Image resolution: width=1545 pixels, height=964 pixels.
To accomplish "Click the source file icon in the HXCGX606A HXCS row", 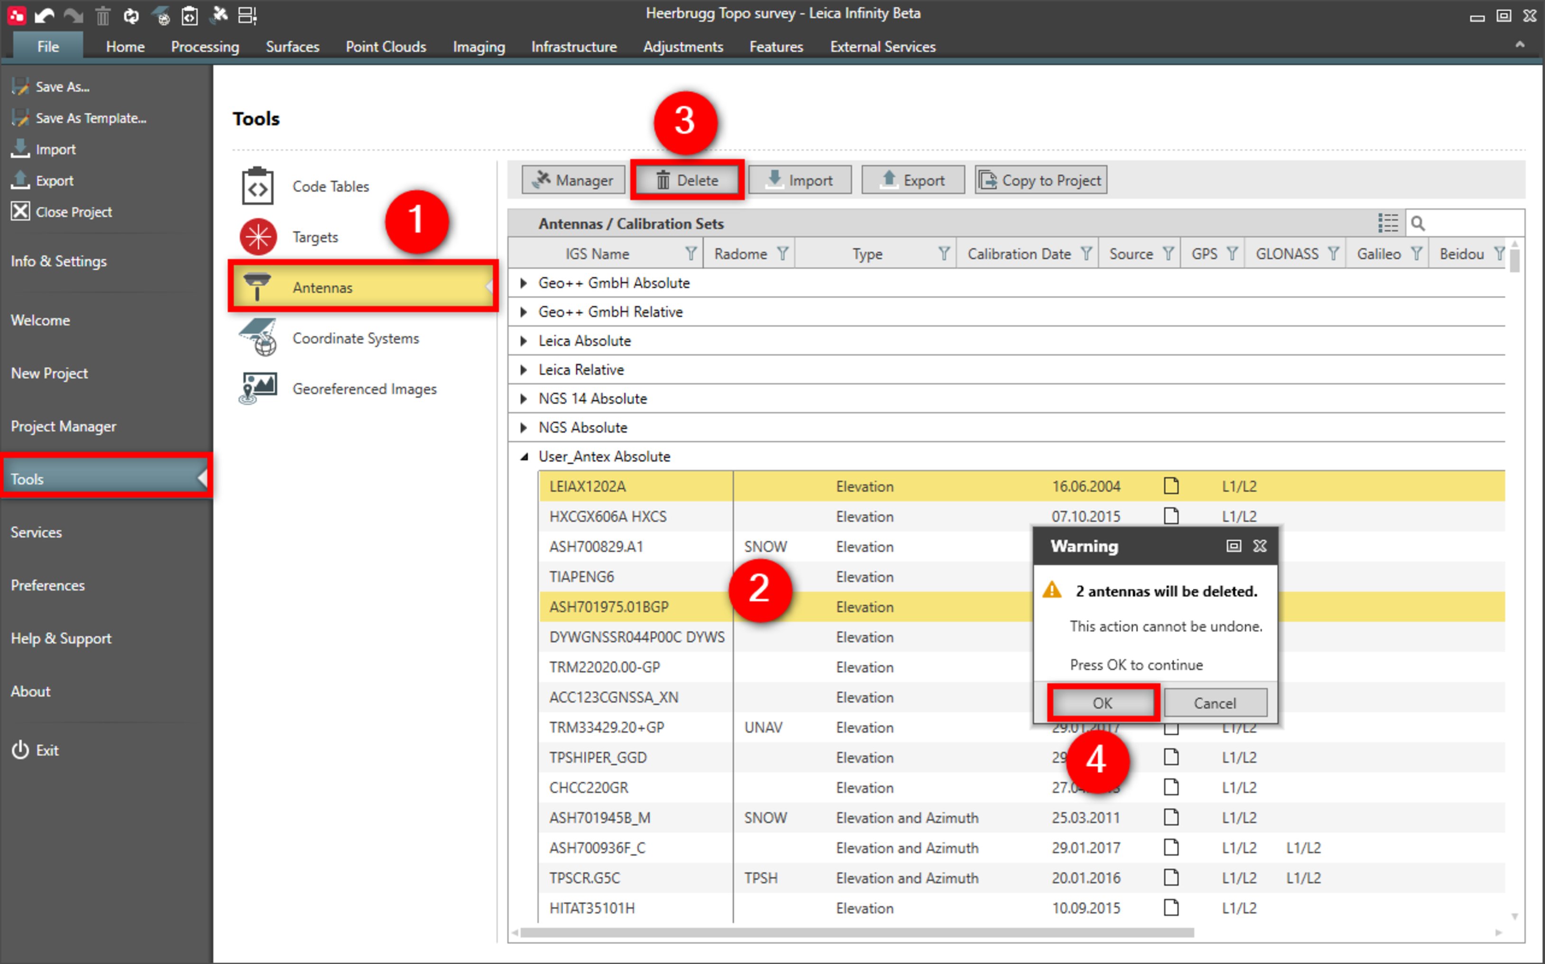I will (x=1171, y=515).
